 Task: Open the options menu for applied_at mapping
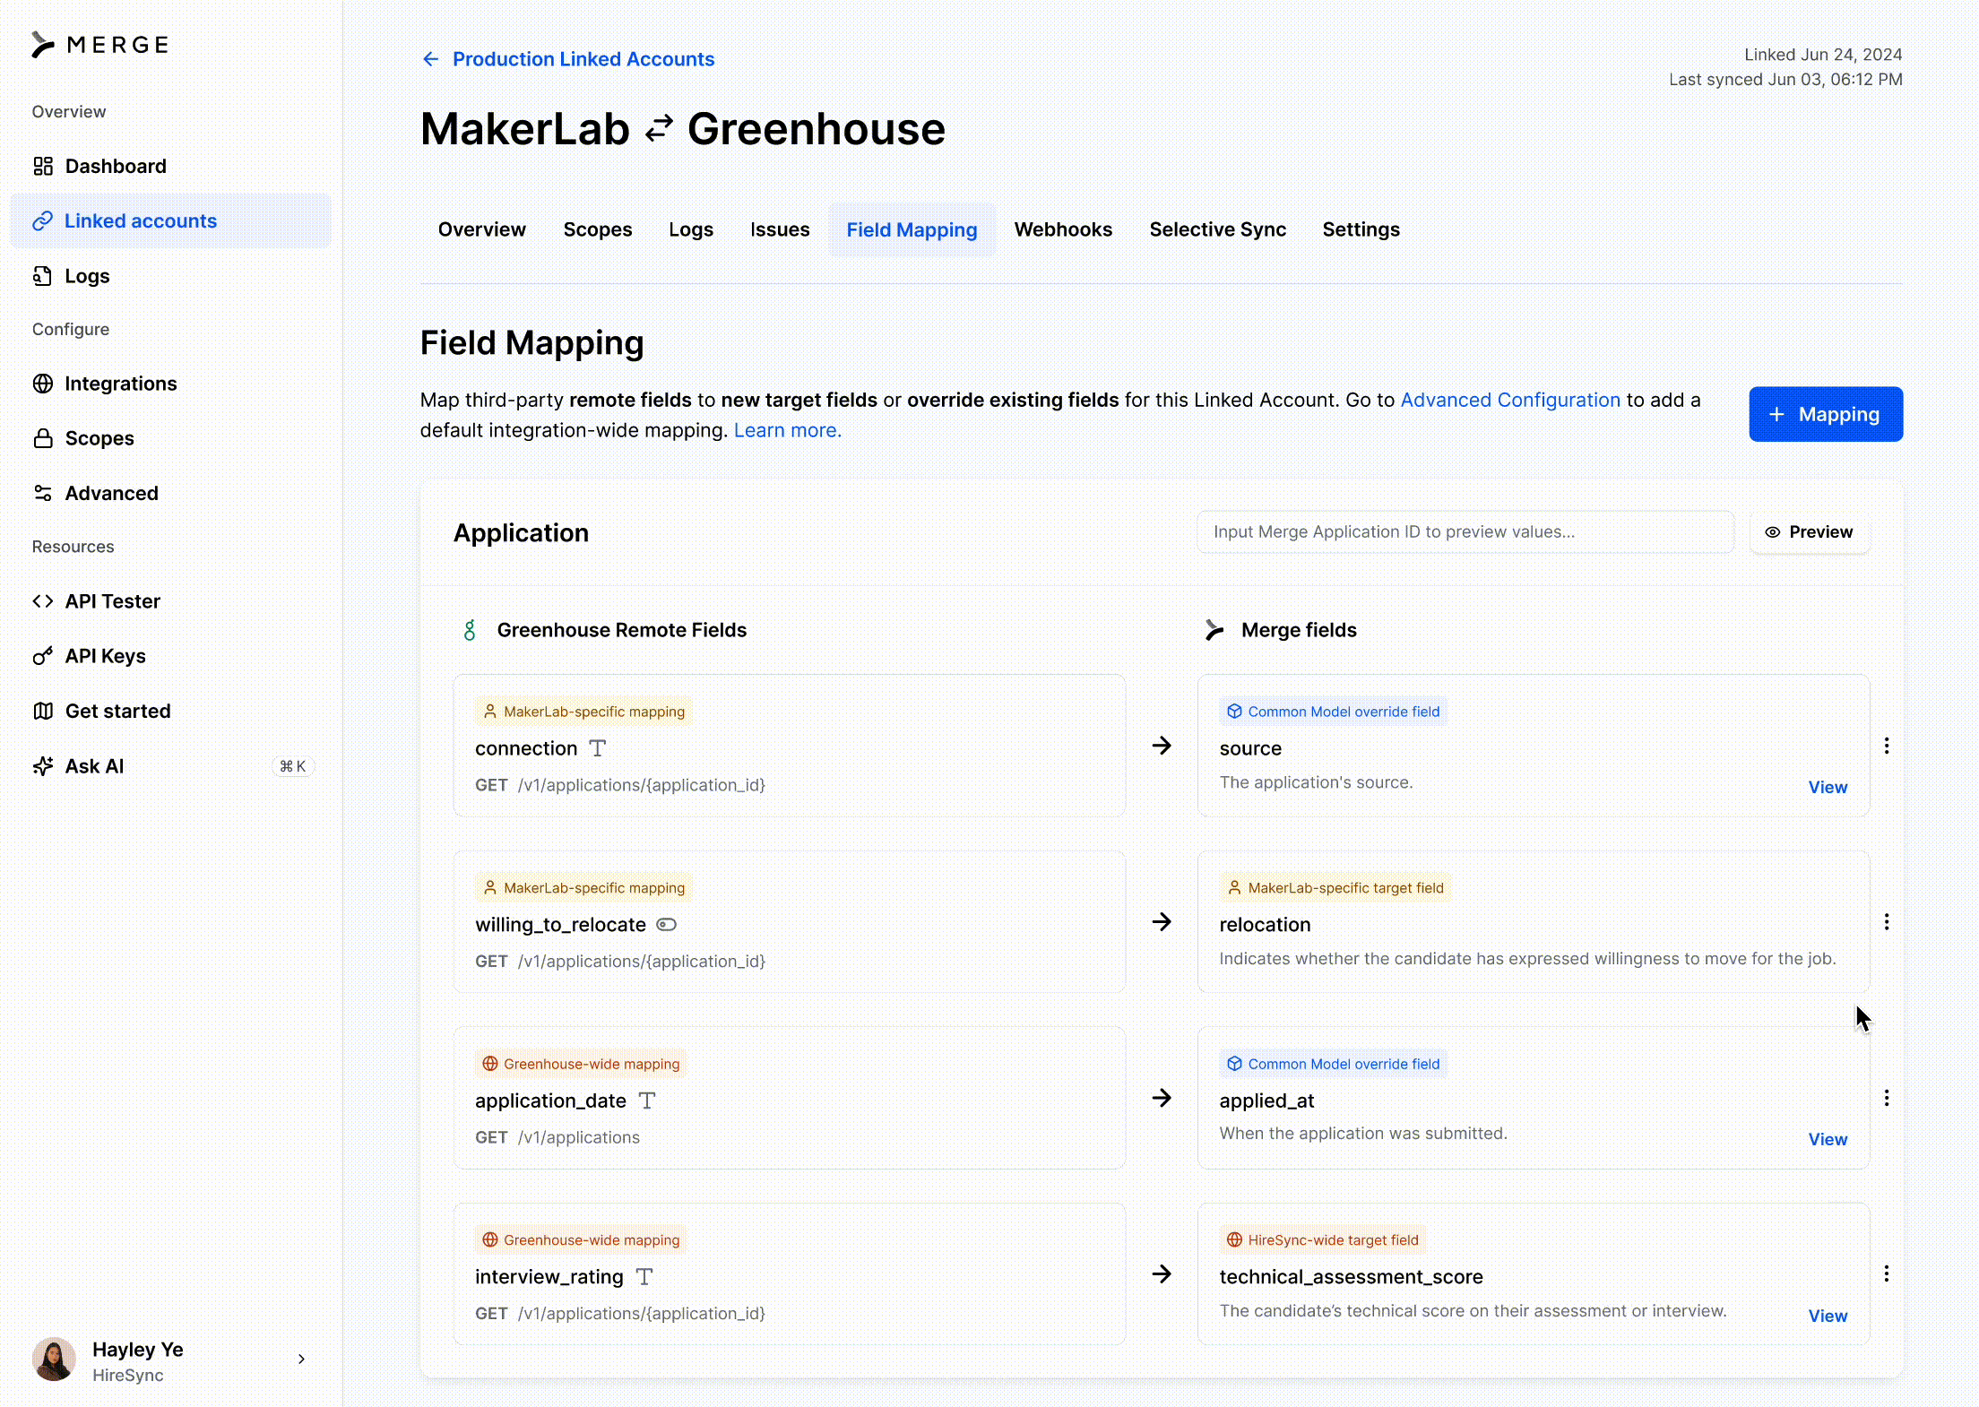(1887, 1098)
